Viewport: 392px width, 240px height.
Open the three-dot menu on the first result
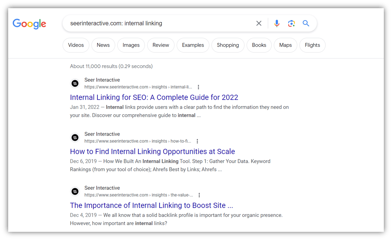coord(198,87)
